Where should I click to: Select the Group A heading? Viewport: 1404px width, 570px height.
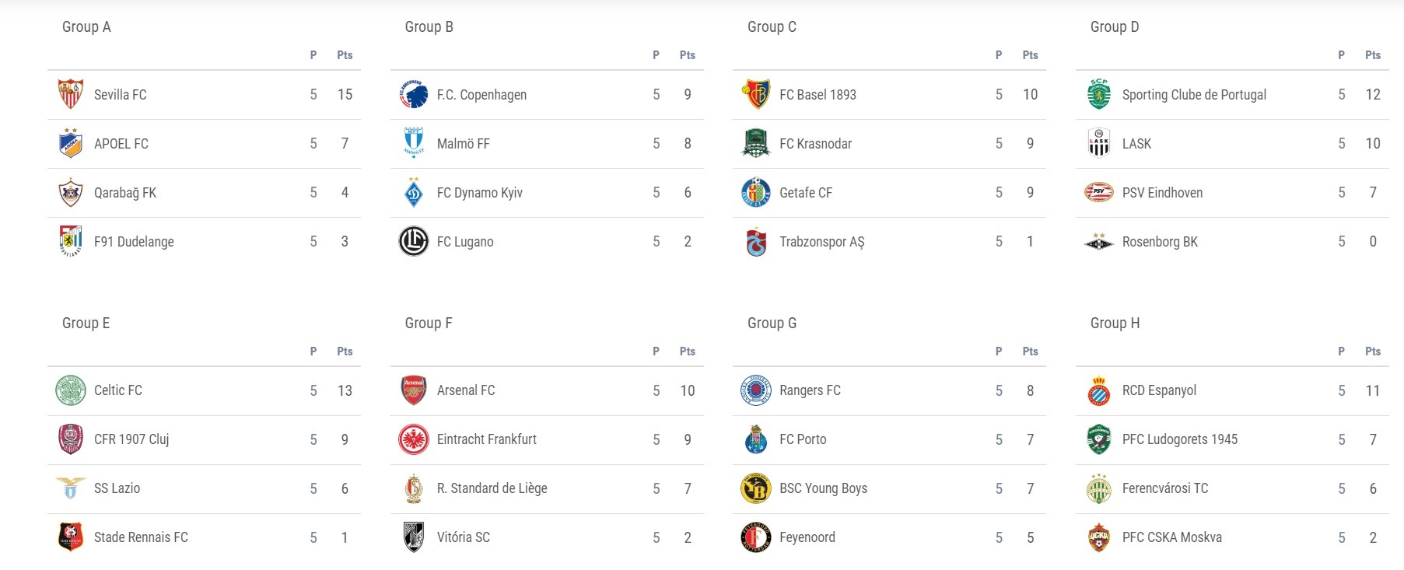(x=86, y=26)
